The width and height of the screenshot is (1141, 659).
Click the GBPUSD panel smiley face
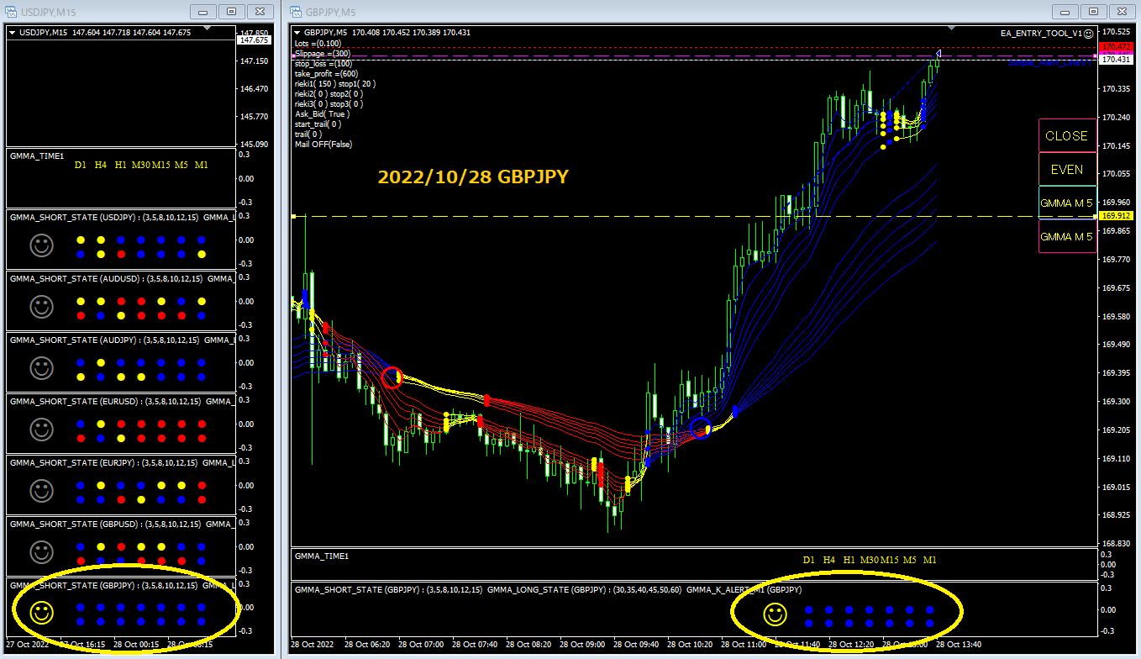click(41, 552)
